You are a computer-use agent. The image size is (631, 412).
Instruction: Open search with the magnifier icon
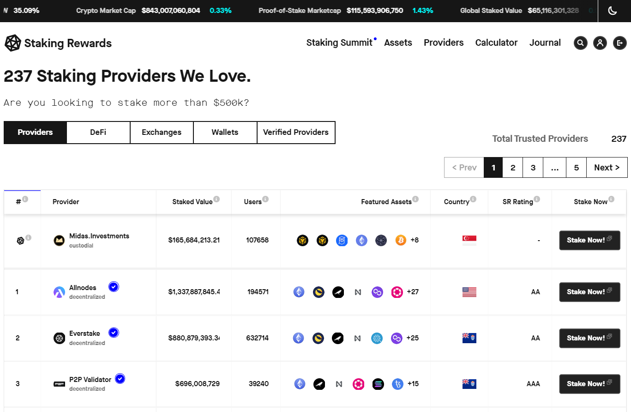581,43
